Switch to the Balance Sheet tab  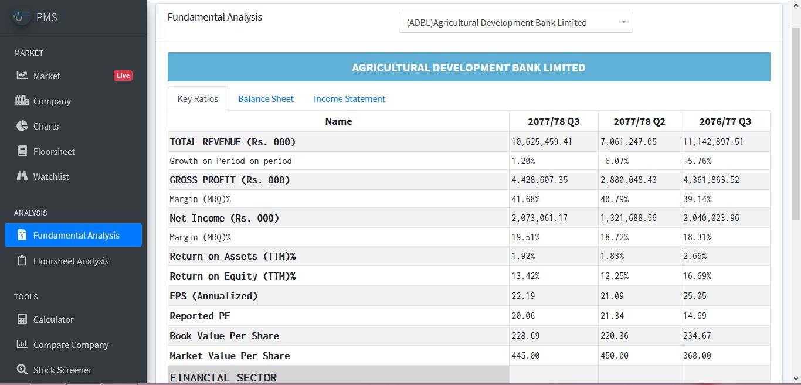pyautogui.click(x=266, y=99)
